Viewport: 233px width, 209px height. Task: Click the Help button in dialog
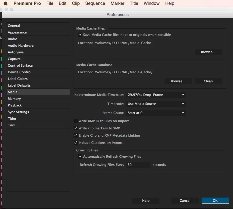(146, 201)
